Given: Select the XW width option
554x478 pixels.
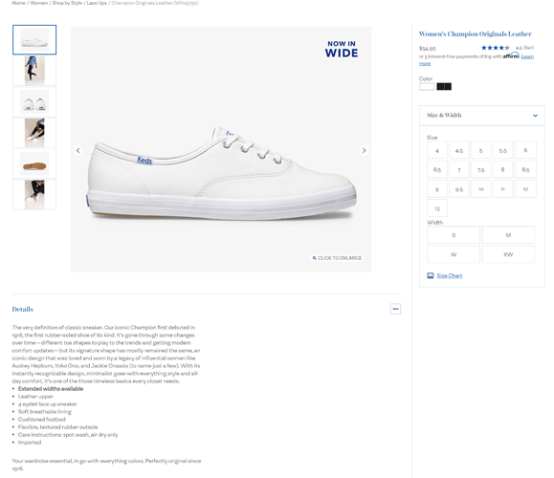Looking at the screenshot, I should tap(508, 254).
